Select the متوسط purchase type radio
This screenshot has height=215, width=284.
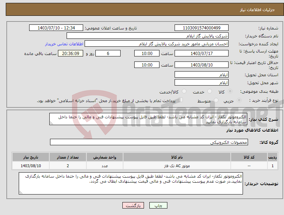coord(216,100)
